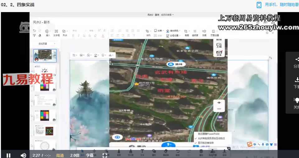The height and width of the screenshot is (158, 299).
Task: Open the 成员仅查看 permission dropdown in the title bar
Action: click(168, 15)
